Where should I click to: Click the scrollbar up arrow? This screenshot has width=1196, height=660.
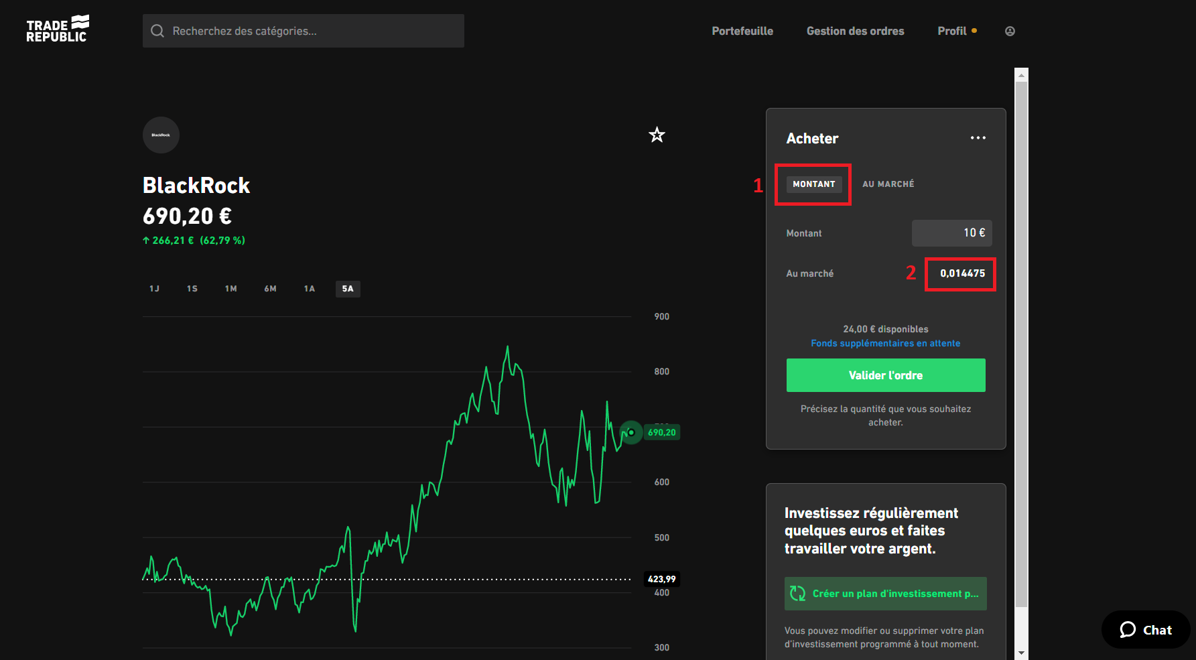click(x=1021, y=75)
